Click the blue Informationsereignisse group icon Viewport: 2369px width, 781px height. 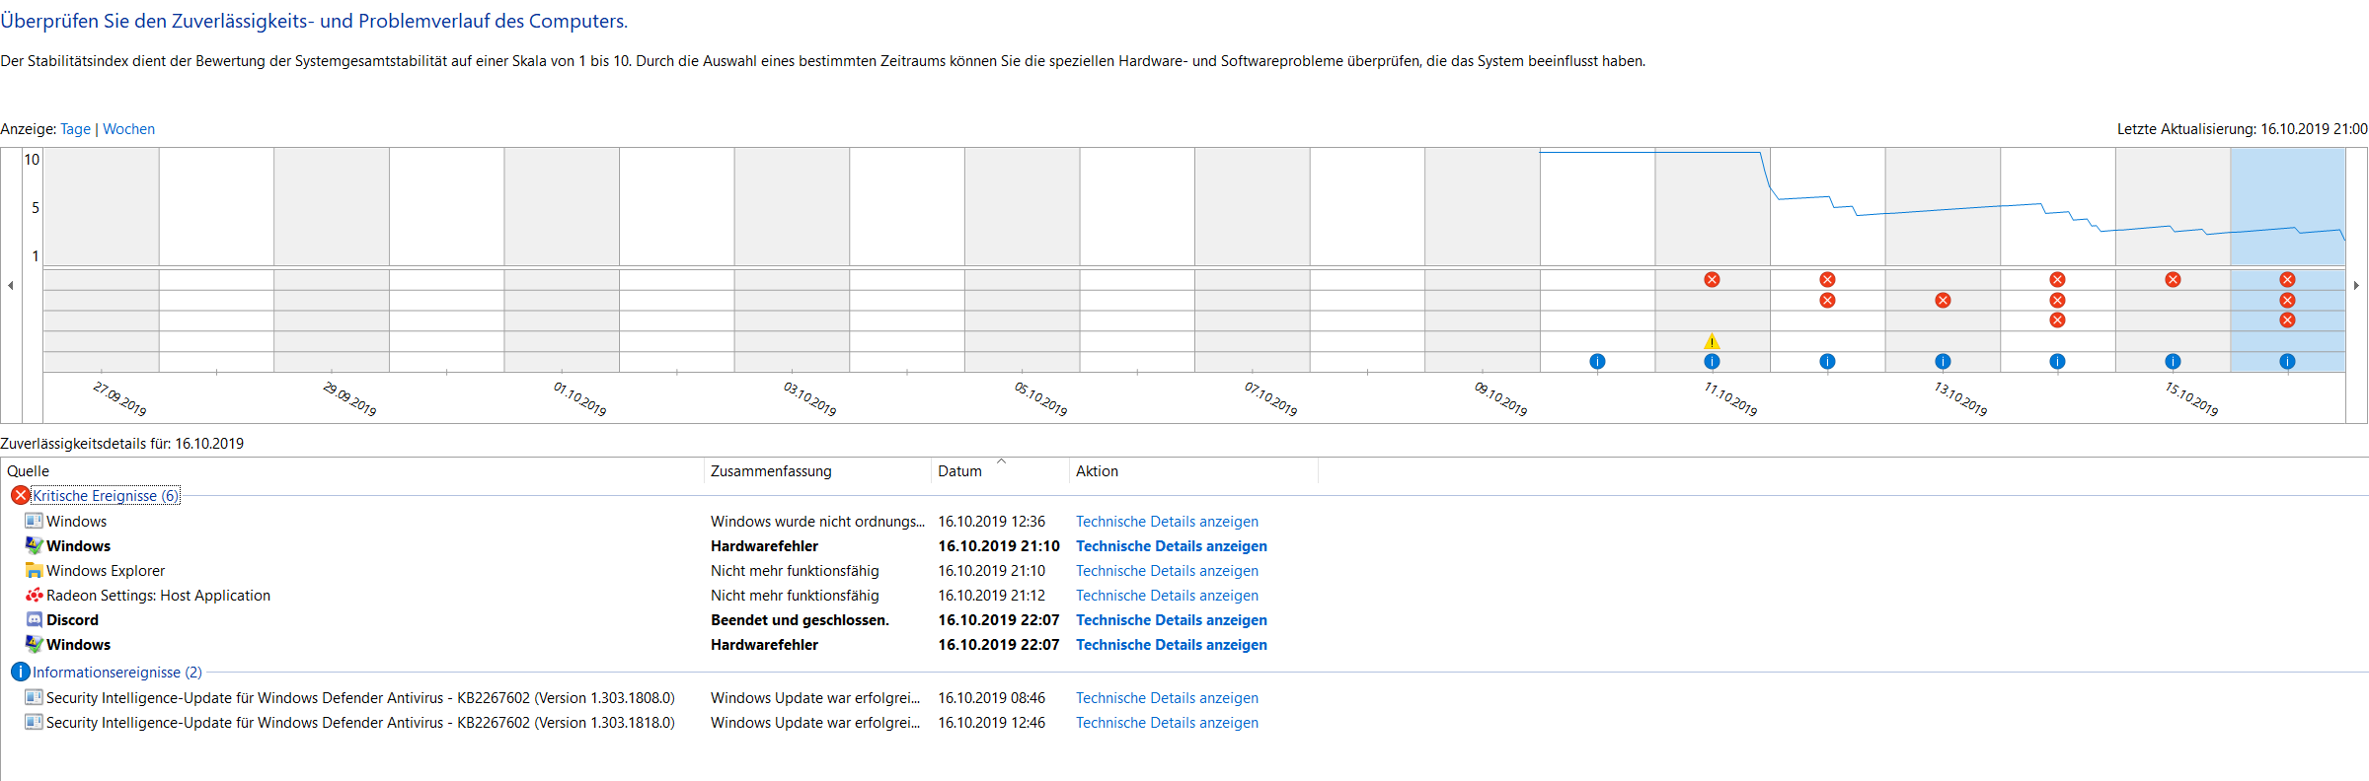20,672
